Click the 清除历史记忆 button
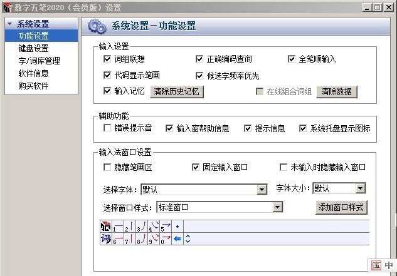 point(177,91)
